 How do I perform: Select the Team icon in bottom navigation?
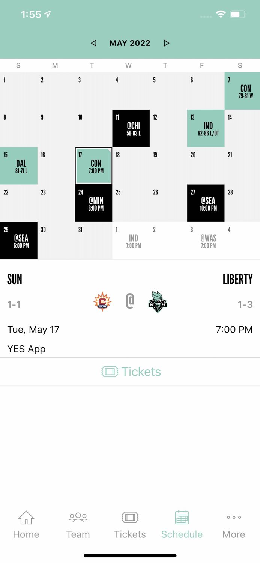(78, 518)
